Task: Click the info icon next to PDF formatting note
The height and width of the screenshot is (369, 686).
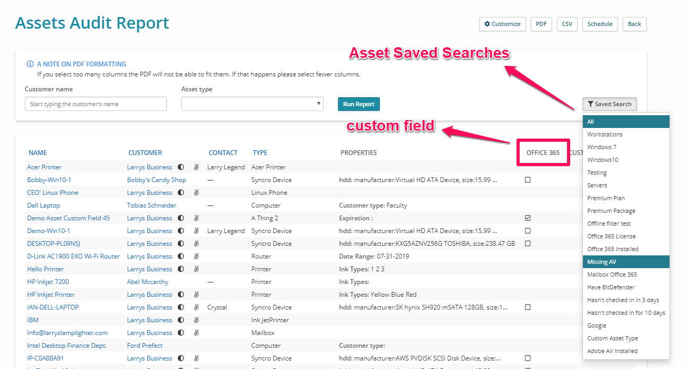Action: 30,64
